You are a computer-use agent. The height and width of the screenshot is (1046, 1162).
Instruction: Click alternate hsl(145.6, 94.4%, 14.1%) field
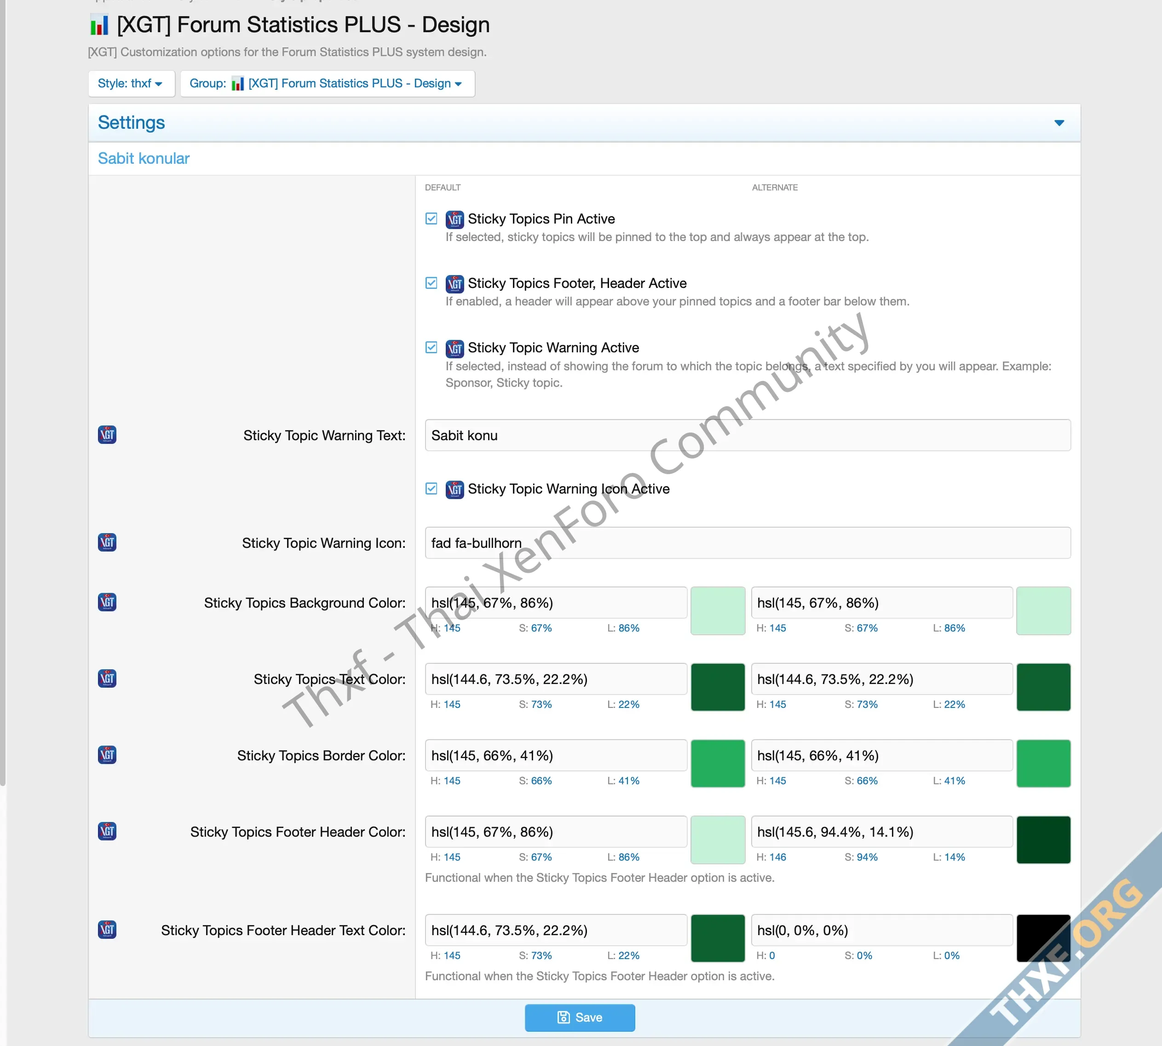tap(881, 832)
